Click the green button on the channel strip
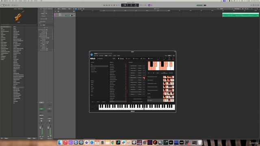This screenshot has height=146, width=260. (41, 109)
